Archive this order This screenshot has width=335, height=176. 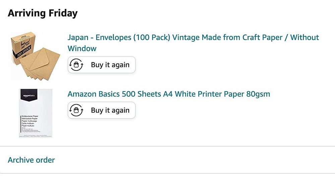31,160
